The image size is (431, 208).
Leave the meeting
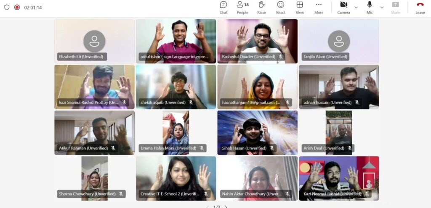420,8
